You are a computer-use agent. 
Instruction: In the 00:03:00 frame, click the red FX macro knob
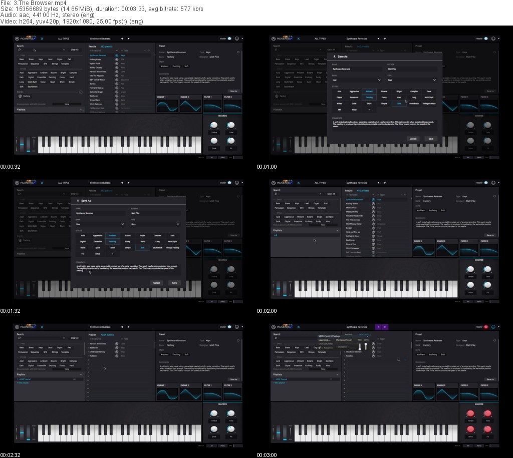(x=487, y=429)
